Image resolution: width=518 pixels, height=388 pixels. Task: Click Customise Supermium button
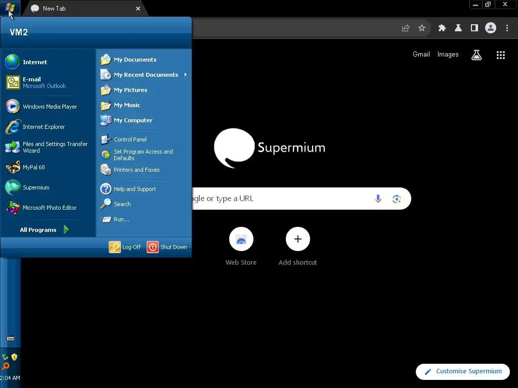[463, 371]
